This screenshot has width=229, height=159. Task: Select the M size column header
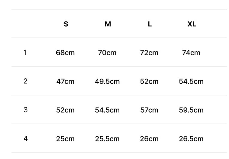coord(108,24)
